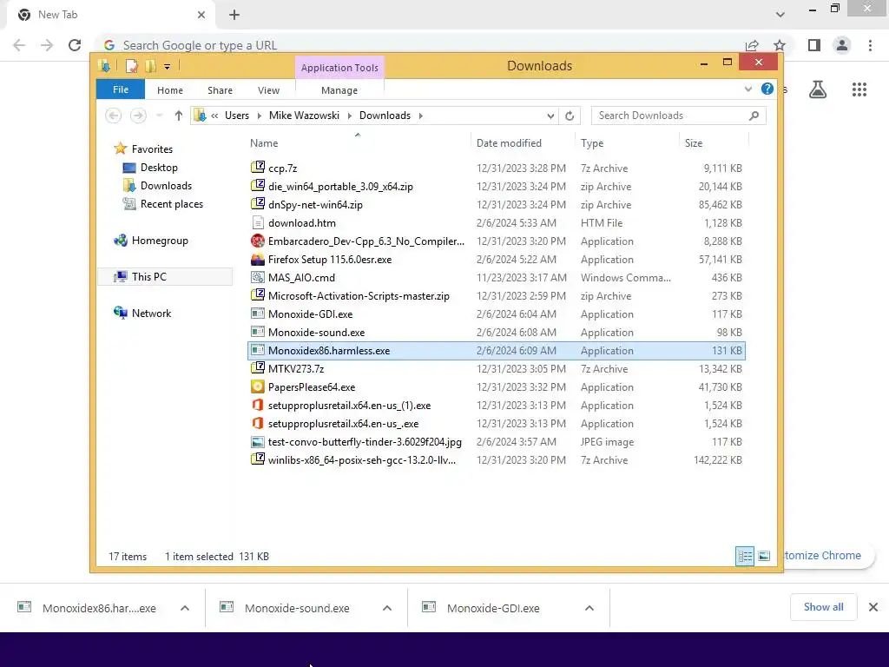Image resolution: width=889 pixels, height=667 pixels.
Task: Select setupproplusretail.x64.en-us_.exe Office icon
Action: coord(257,423)
